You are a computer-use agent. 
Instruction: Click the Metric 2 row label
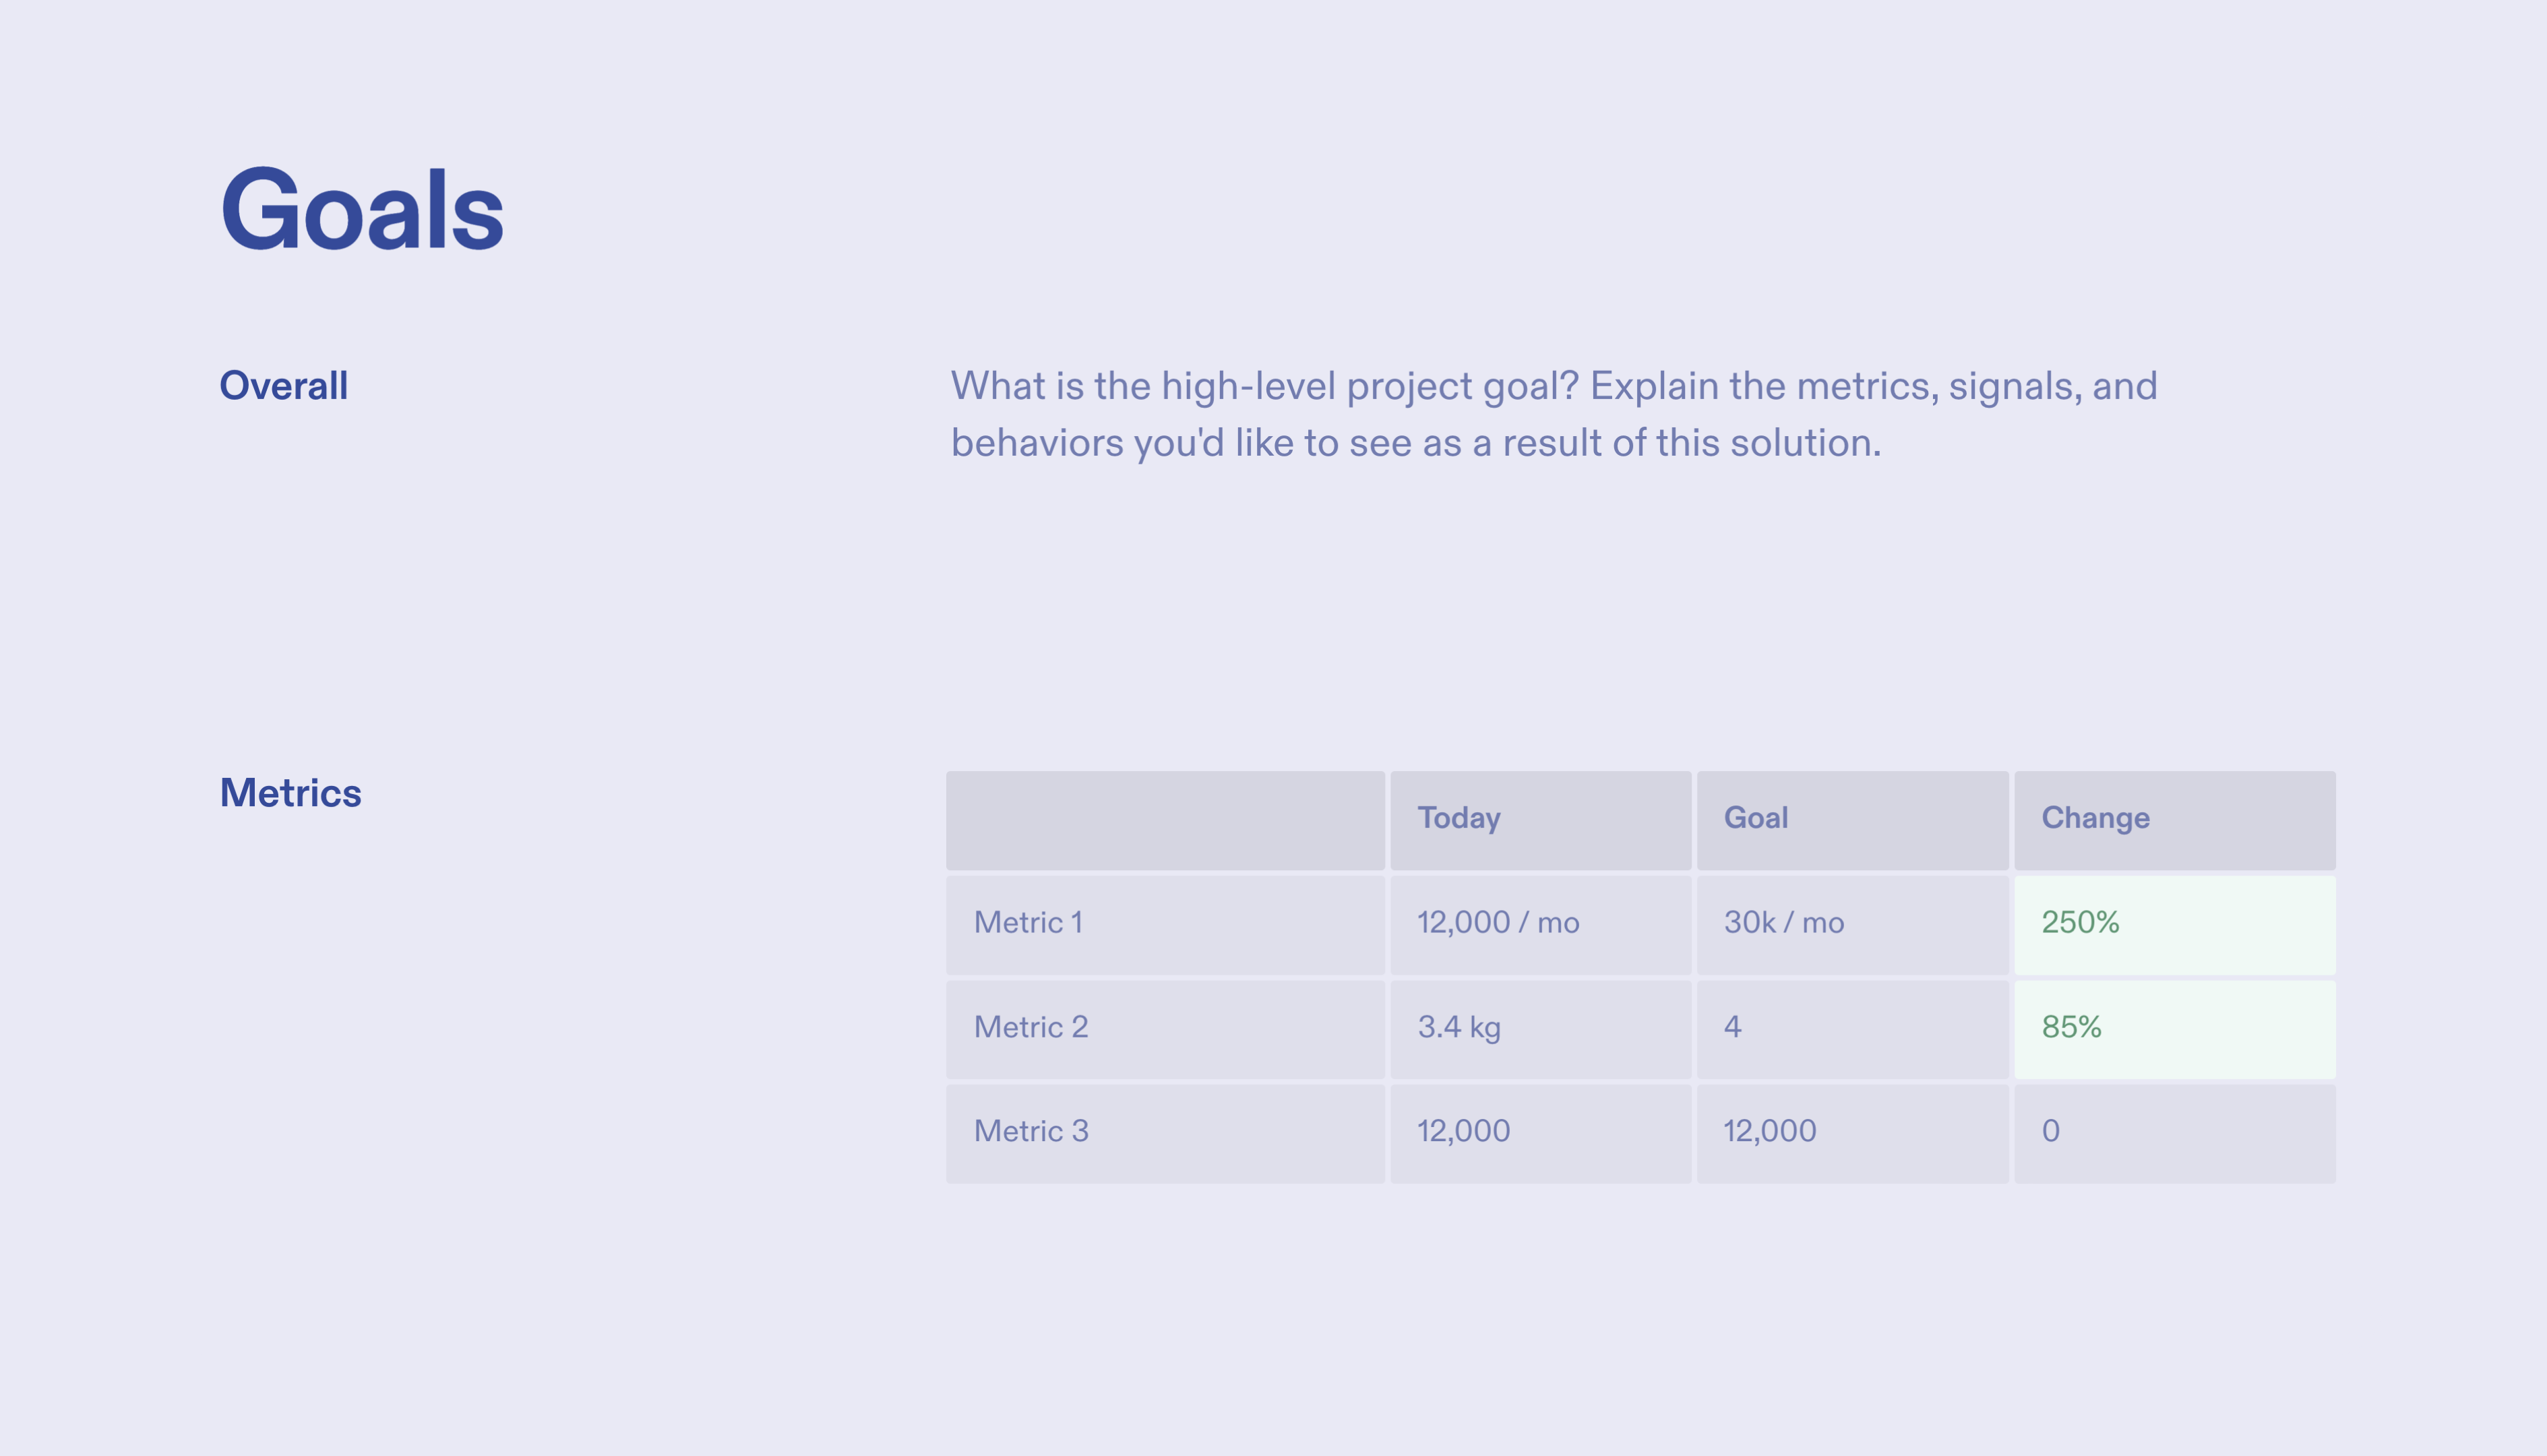(x=1031, y=1027)
